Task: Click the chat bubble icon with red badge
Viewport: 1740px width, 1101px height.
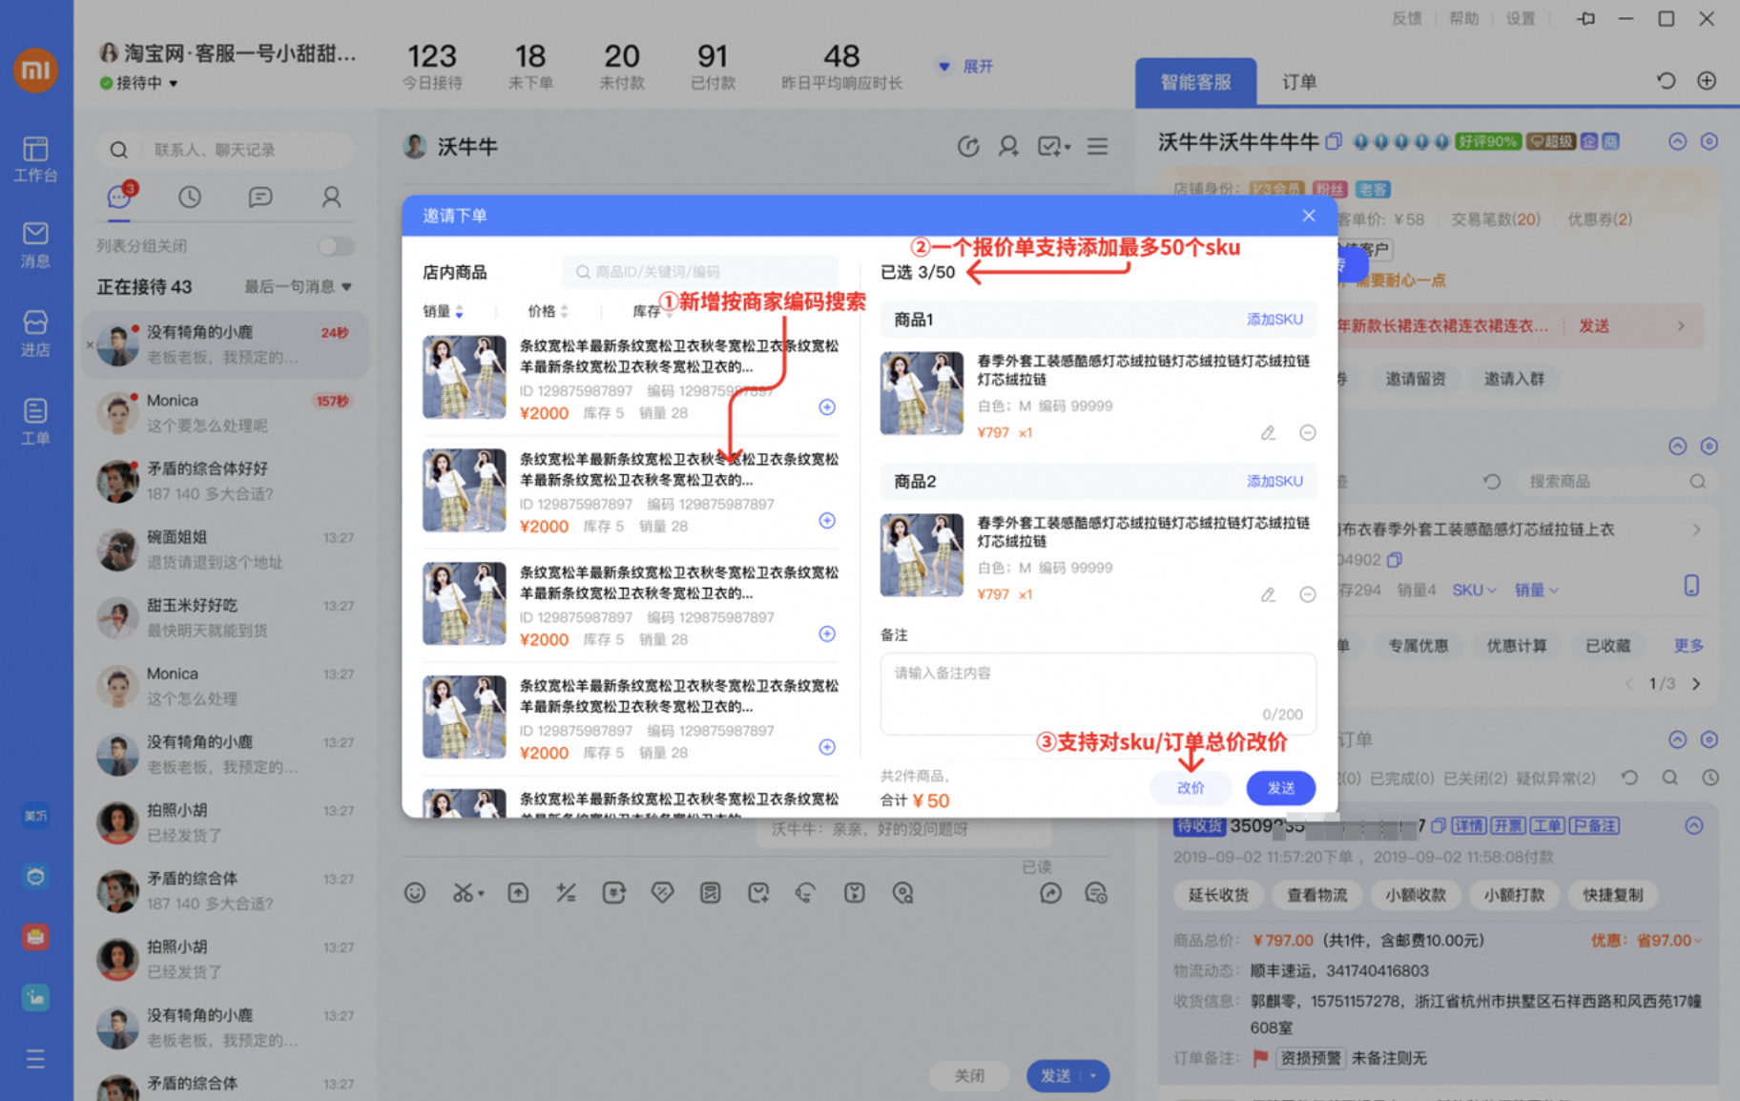Action: coord(121,196)
